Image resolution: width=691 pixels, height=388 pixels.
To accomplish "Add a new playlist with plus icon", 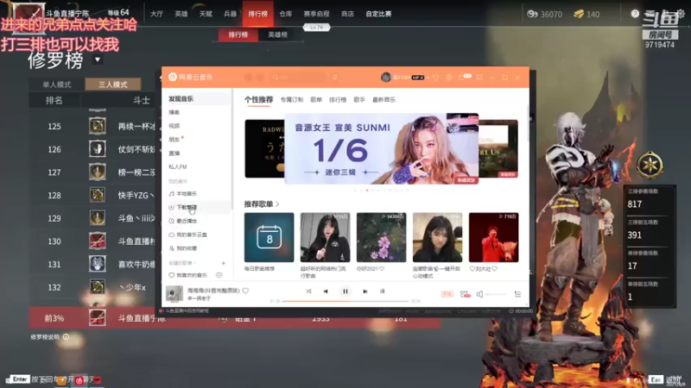I will click(224, 263).
